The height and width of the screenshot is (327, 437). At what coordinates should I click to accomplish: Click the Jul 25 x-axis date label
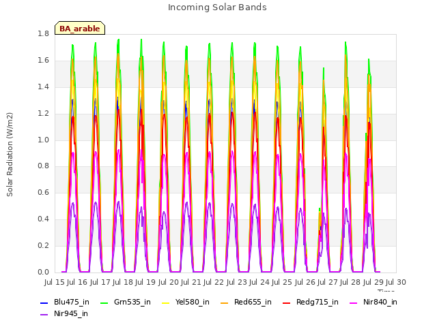click(x=282, y=282)
